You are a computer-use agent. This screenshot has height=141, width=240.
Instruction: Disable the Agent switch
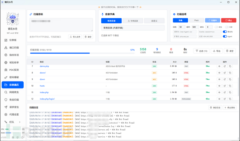click(x=225, y=37)
